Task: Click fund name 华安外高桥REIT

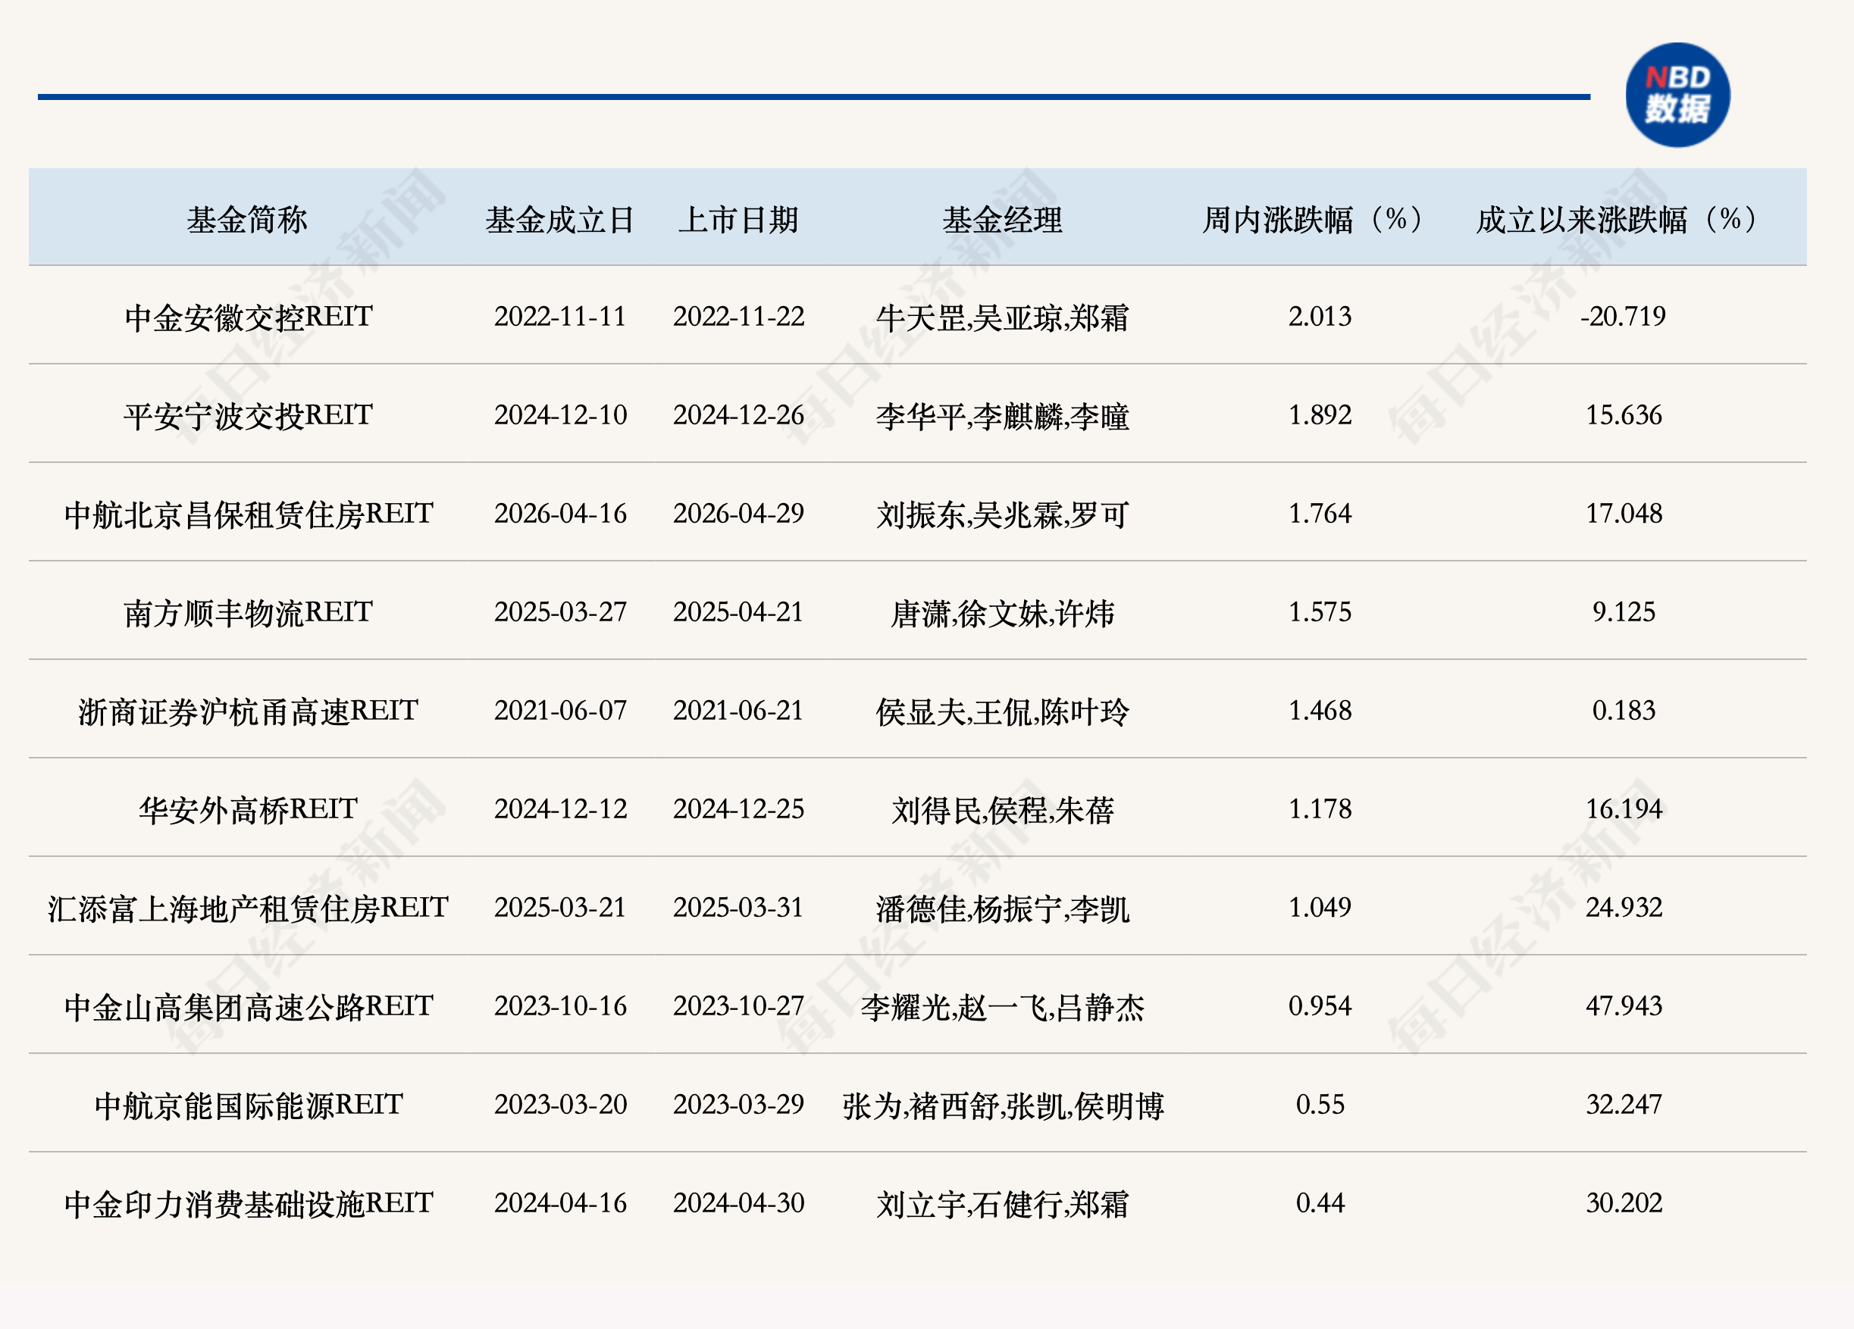Action: coord(249,809)
